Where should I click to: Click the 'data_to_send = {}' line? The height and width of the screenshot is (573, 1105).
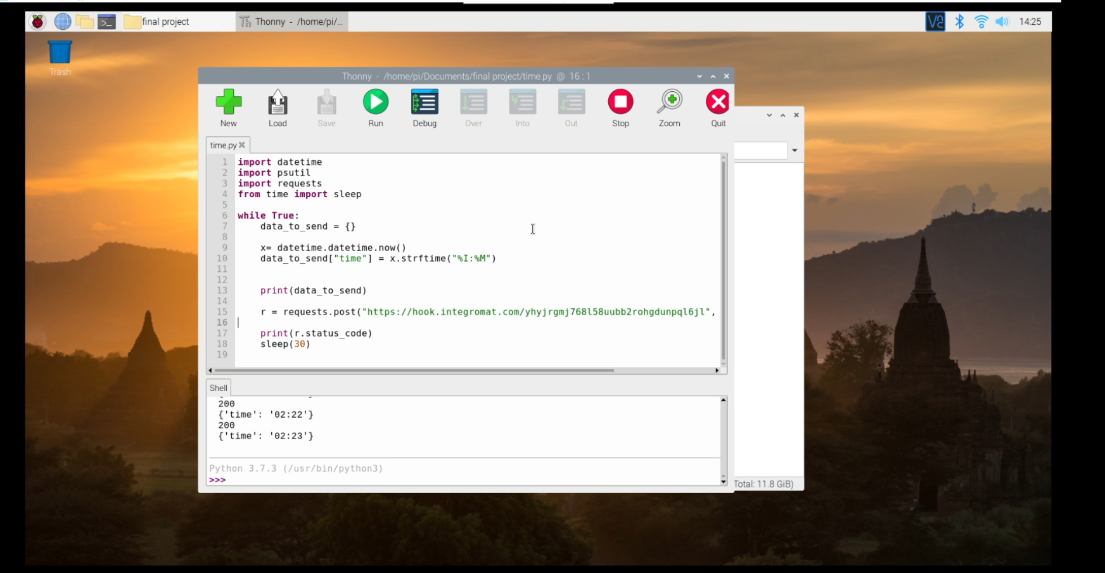pos(308,226)
